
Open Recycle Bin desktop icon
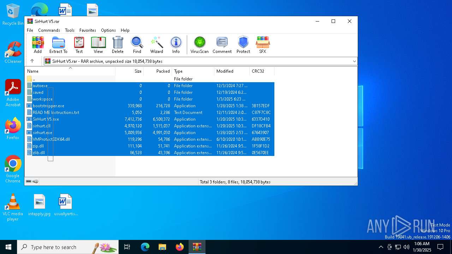(x=13, y=15)
